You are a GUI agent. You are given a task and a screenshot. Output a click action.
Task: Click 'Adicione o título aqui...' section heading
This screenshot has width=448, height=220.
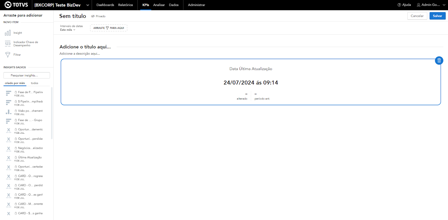85,47
